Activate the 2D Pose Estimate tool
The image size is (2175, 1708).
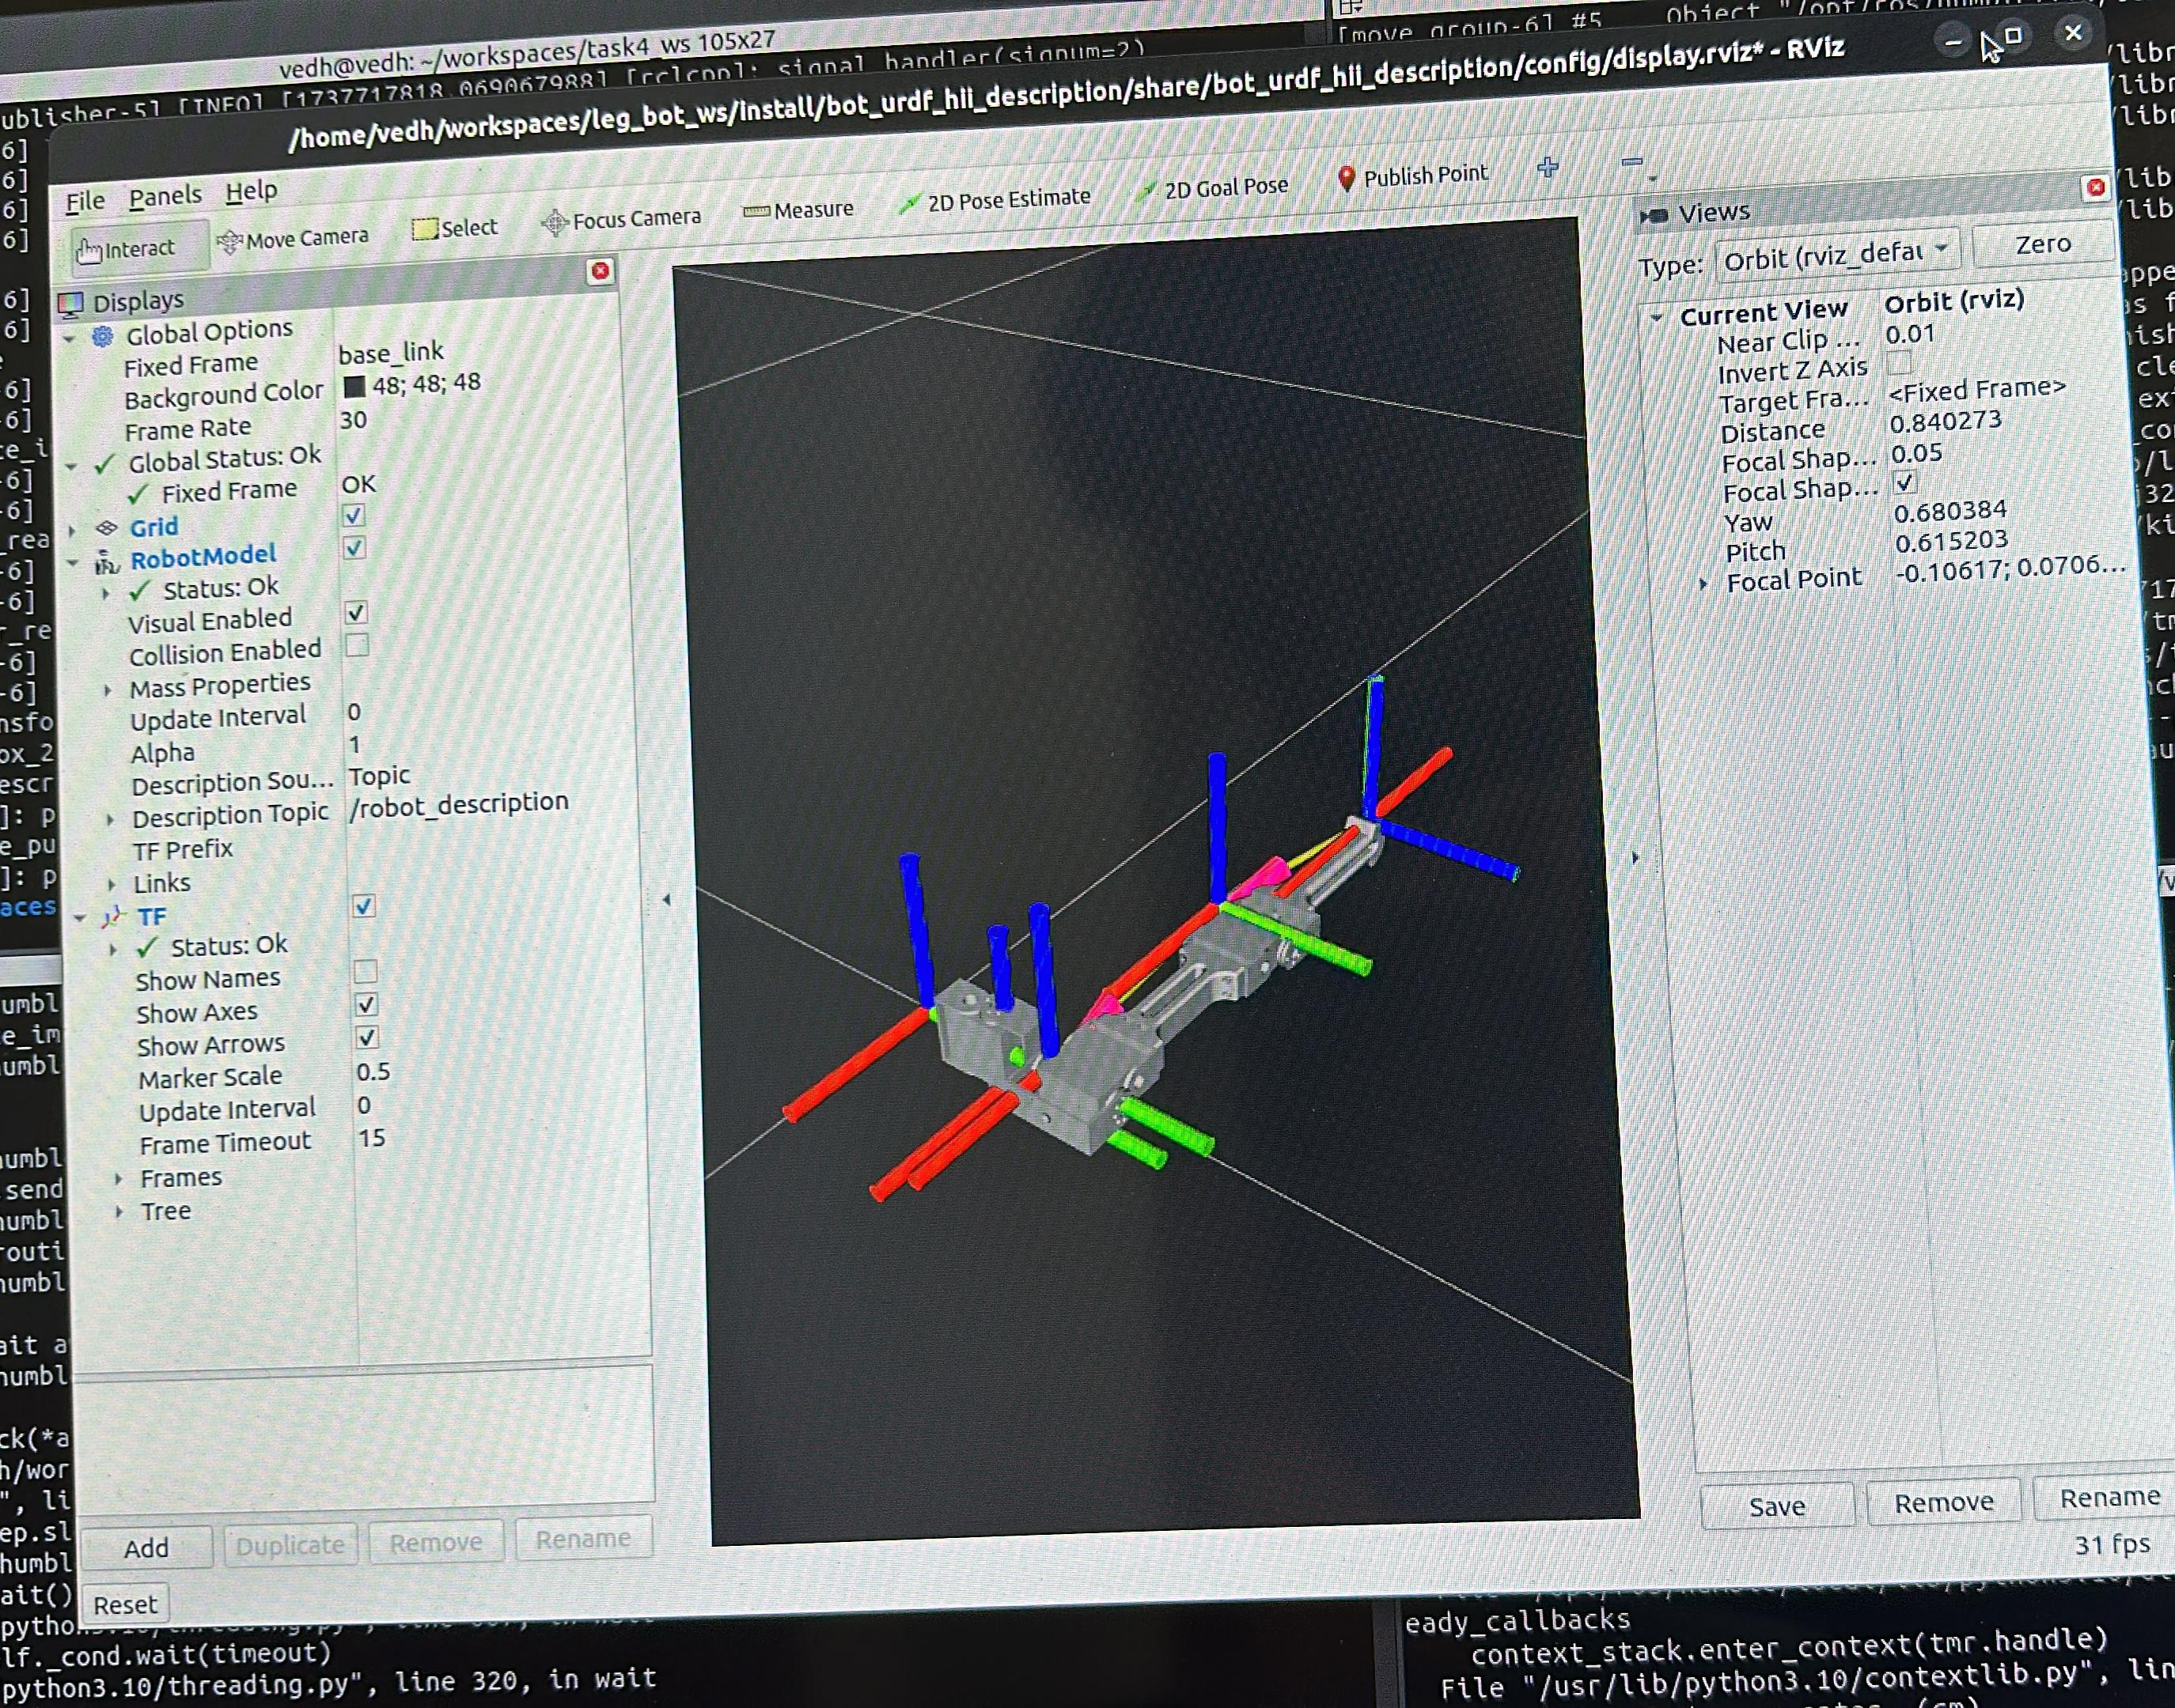pyautogui.click(x=995, y=200)
